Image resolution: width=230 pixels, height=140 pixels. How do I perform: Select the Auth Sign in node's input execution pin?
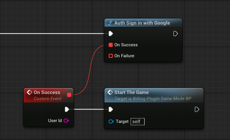[x=110, y=34]
